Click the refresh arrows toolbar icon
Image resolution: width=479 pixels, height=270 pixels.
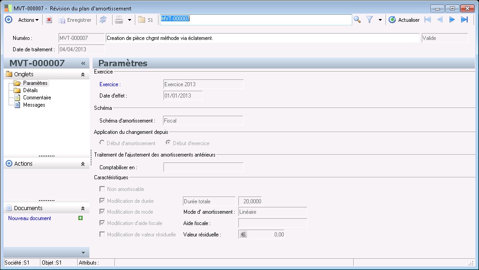pyautogui.click(x=103, y=20)
